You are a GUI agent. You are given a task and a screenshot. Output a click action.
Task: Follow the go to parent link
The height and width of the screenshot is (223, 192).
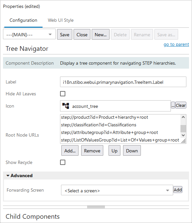click(x=176, y=45)
